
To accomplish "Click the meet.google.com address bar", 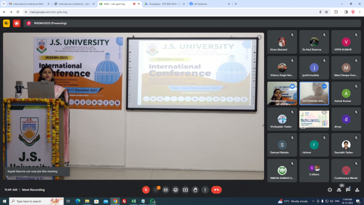I will [172, 12].
